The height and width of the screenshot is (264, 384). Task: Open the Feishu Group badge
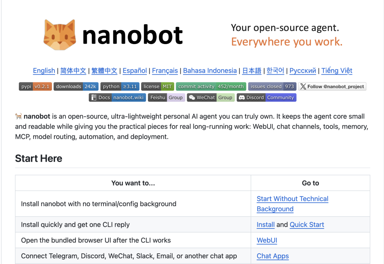(x=166, y=97)
